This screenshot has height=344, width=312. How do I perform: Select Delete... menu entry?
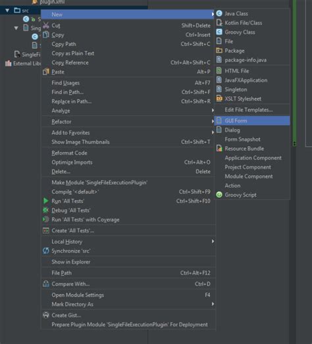point(61,172)
